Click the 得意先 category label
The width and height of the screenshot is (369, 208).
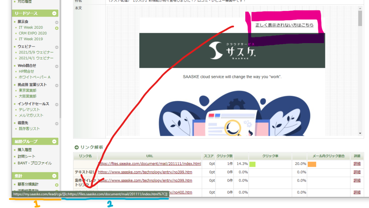pyautogui.click(x=23, y=123)
